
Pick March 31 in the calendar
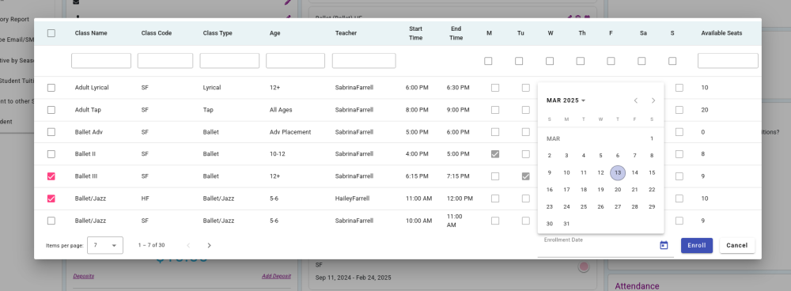[566, 224]
